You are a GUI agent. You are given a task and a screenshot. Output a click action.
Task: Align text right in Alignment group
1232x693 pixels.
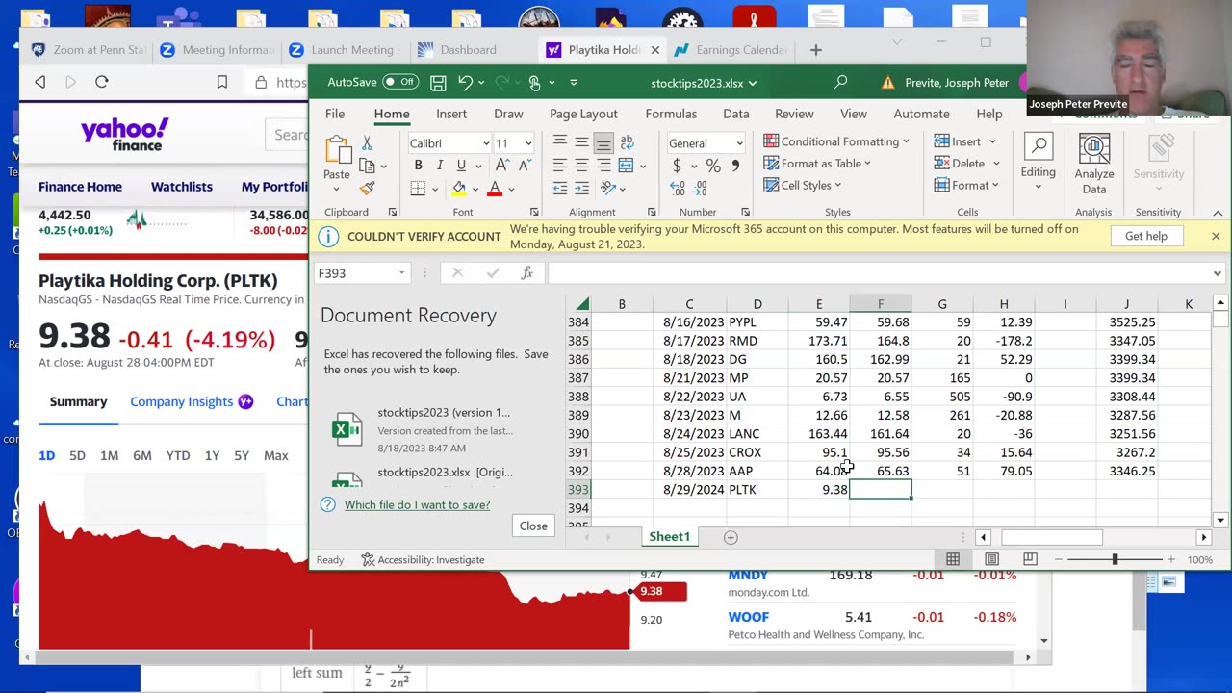tap(603, 166)
